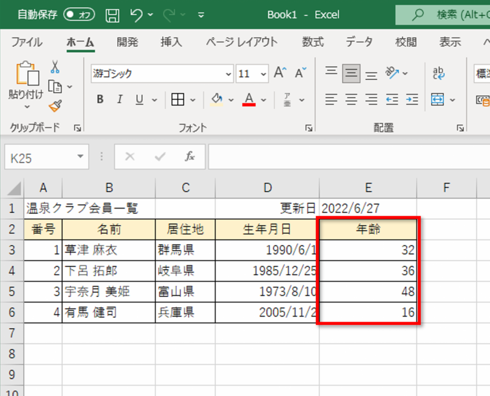Decrease font size with smaller A icon
The image size is (490, 396).
click(301, 73)
